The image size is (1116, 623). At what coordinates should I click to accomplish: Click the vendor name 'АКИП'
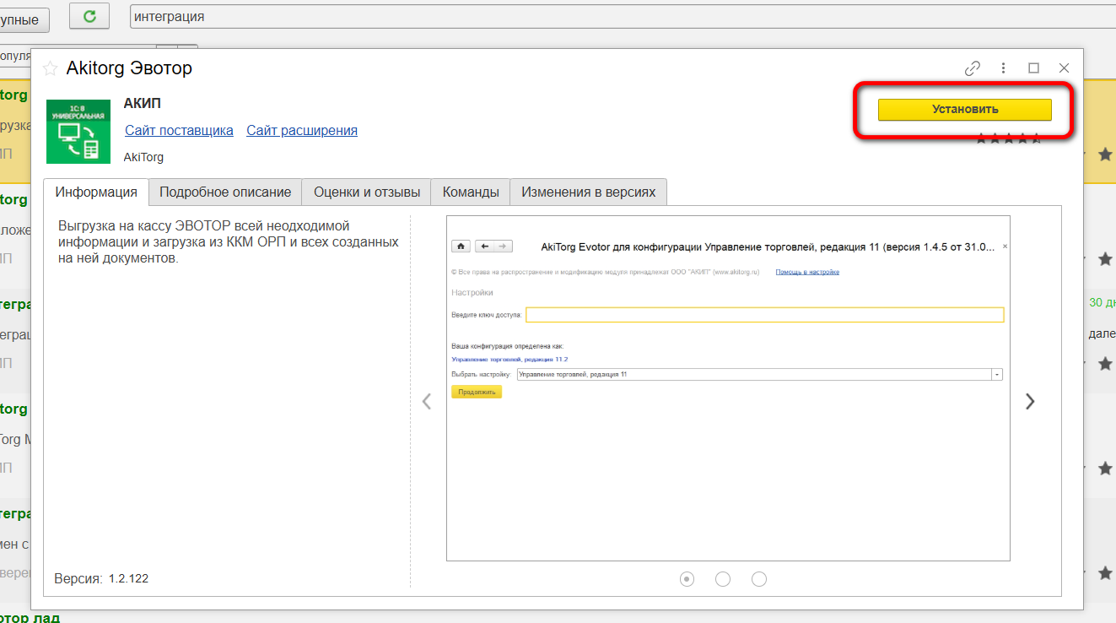[142, 104]
